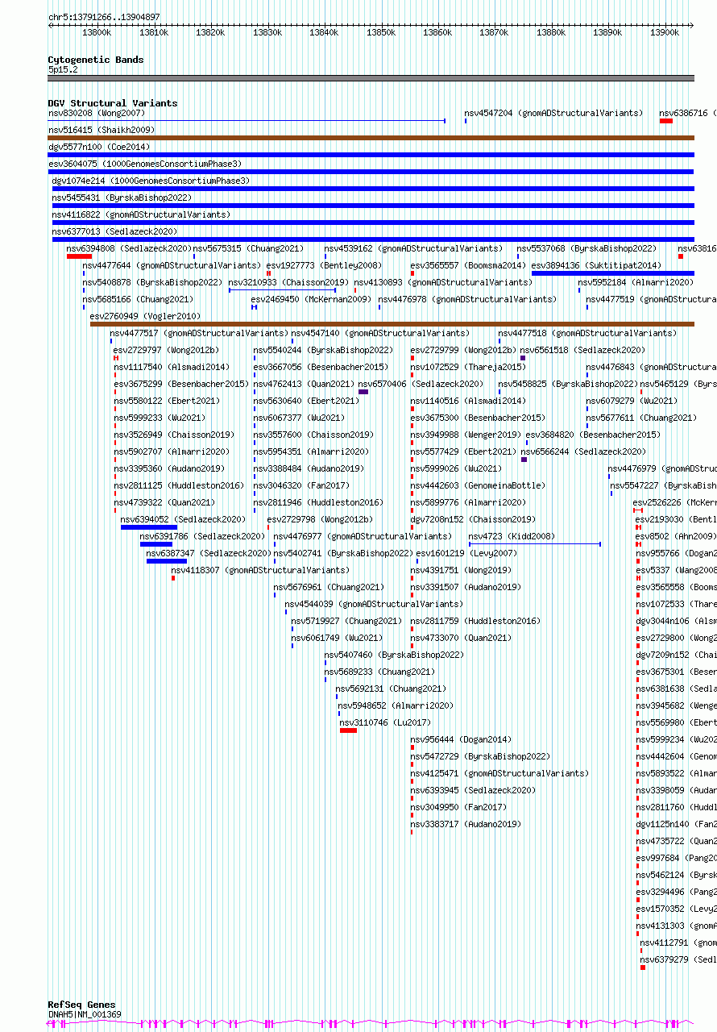
Task: Open variant nsv4547204 gnomAD label
Action: tap(553, 113)
